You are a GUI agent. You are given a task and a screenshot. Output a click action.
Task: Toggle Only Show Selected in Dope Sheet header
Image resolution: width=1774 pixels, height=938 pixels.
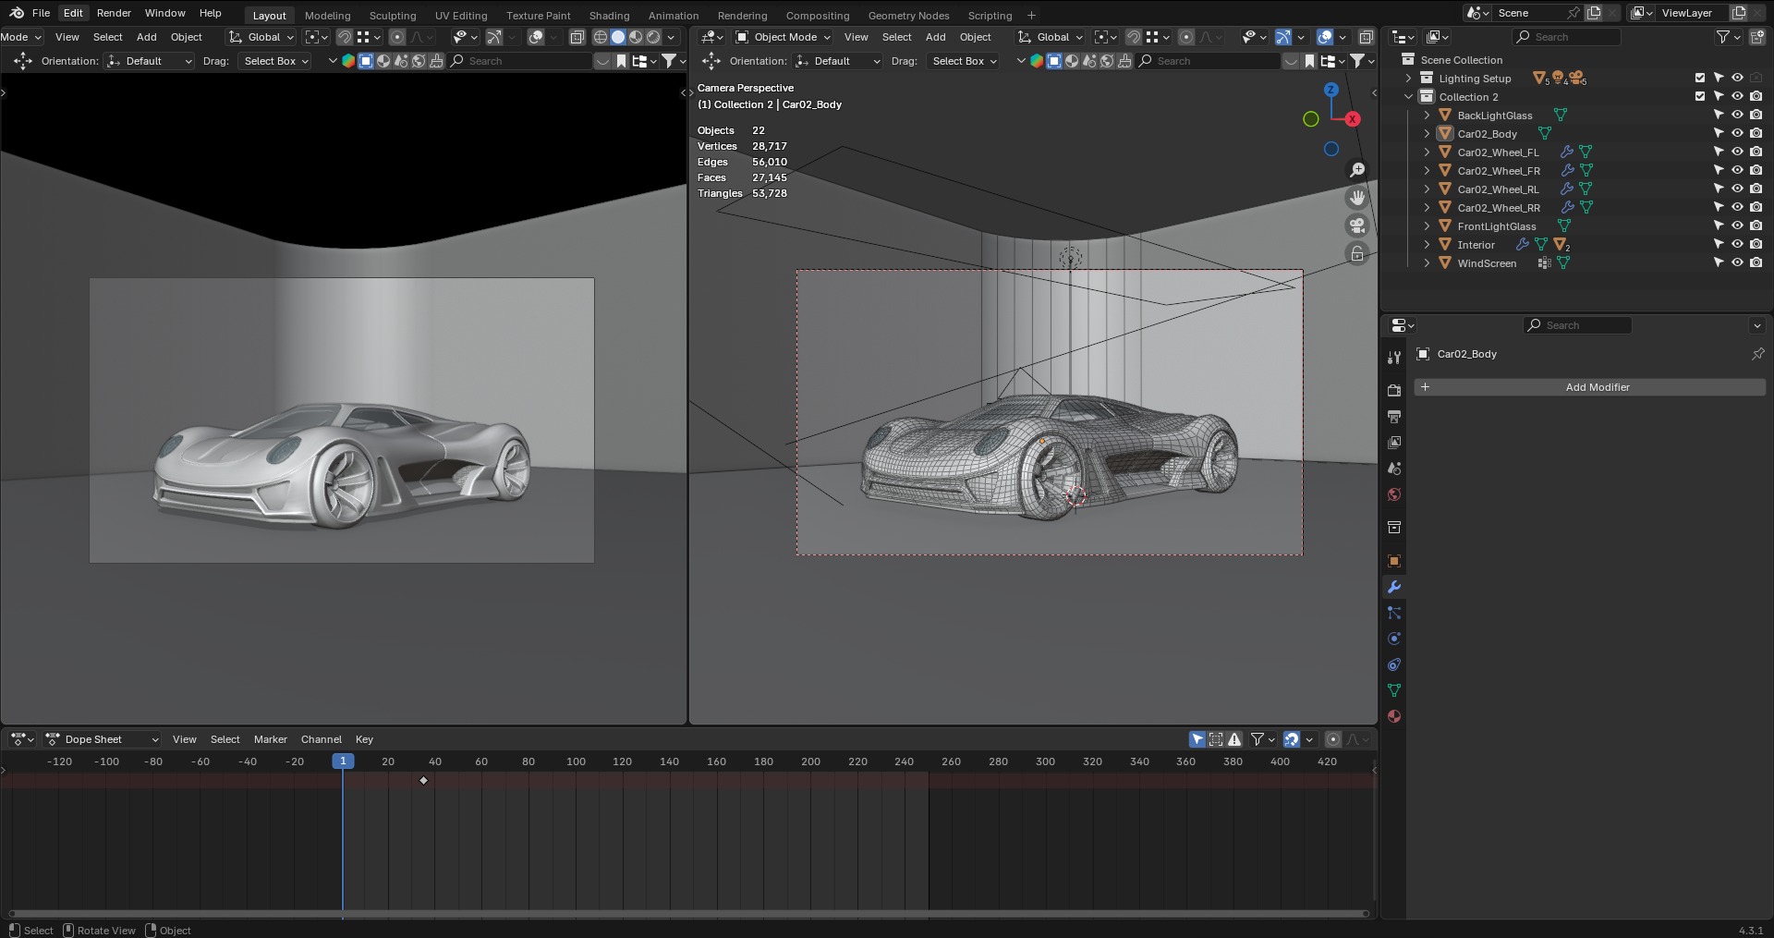[x=1197, y=739]
